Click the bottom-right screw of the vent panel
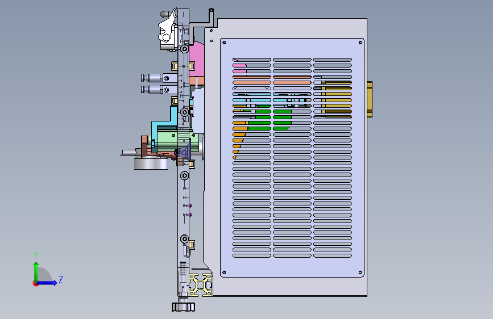493x319 pixels. 361,272
